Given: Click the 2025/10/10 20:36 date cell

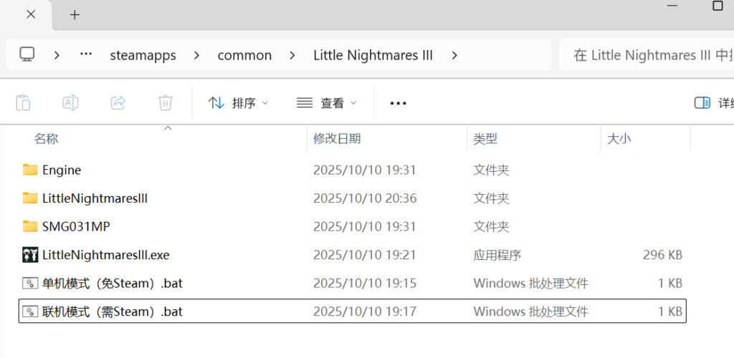Looking at the screenshot, I should [365, 198].
